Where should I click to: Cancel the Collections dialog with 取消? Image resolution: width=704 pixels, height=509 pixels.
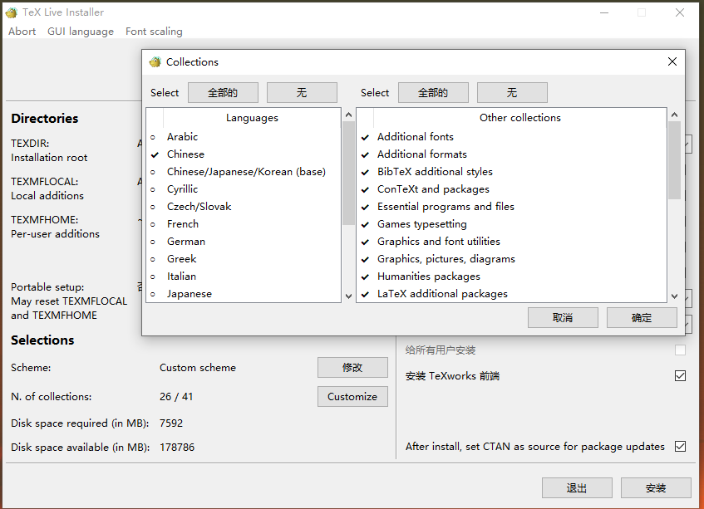coord(563,318)
